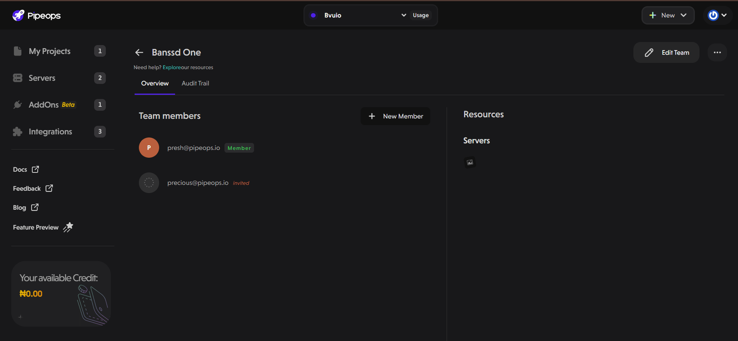Click the shooting star Feature Preview icon
The height and width of the screenshot is (341, 738).
tap(68, 227)
